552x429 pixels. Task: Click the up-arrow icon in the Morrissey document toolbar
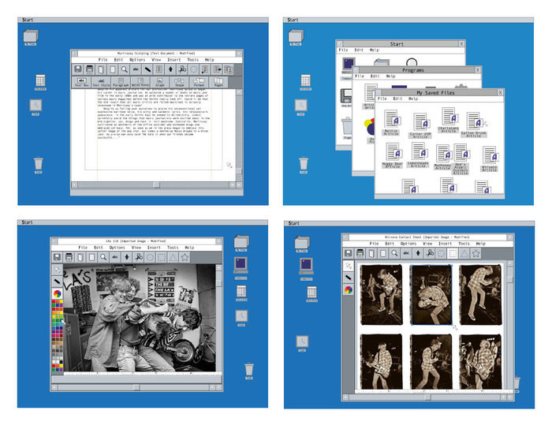click(x=170, y=69)
